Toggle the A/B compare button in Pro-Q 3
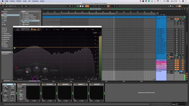The height and width of the screenshot is (106, 189). 54,29
